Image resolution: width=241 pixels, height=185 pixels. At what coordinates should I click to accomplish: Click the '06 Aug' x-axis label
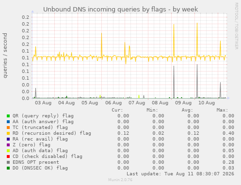[x=113, y=103]
